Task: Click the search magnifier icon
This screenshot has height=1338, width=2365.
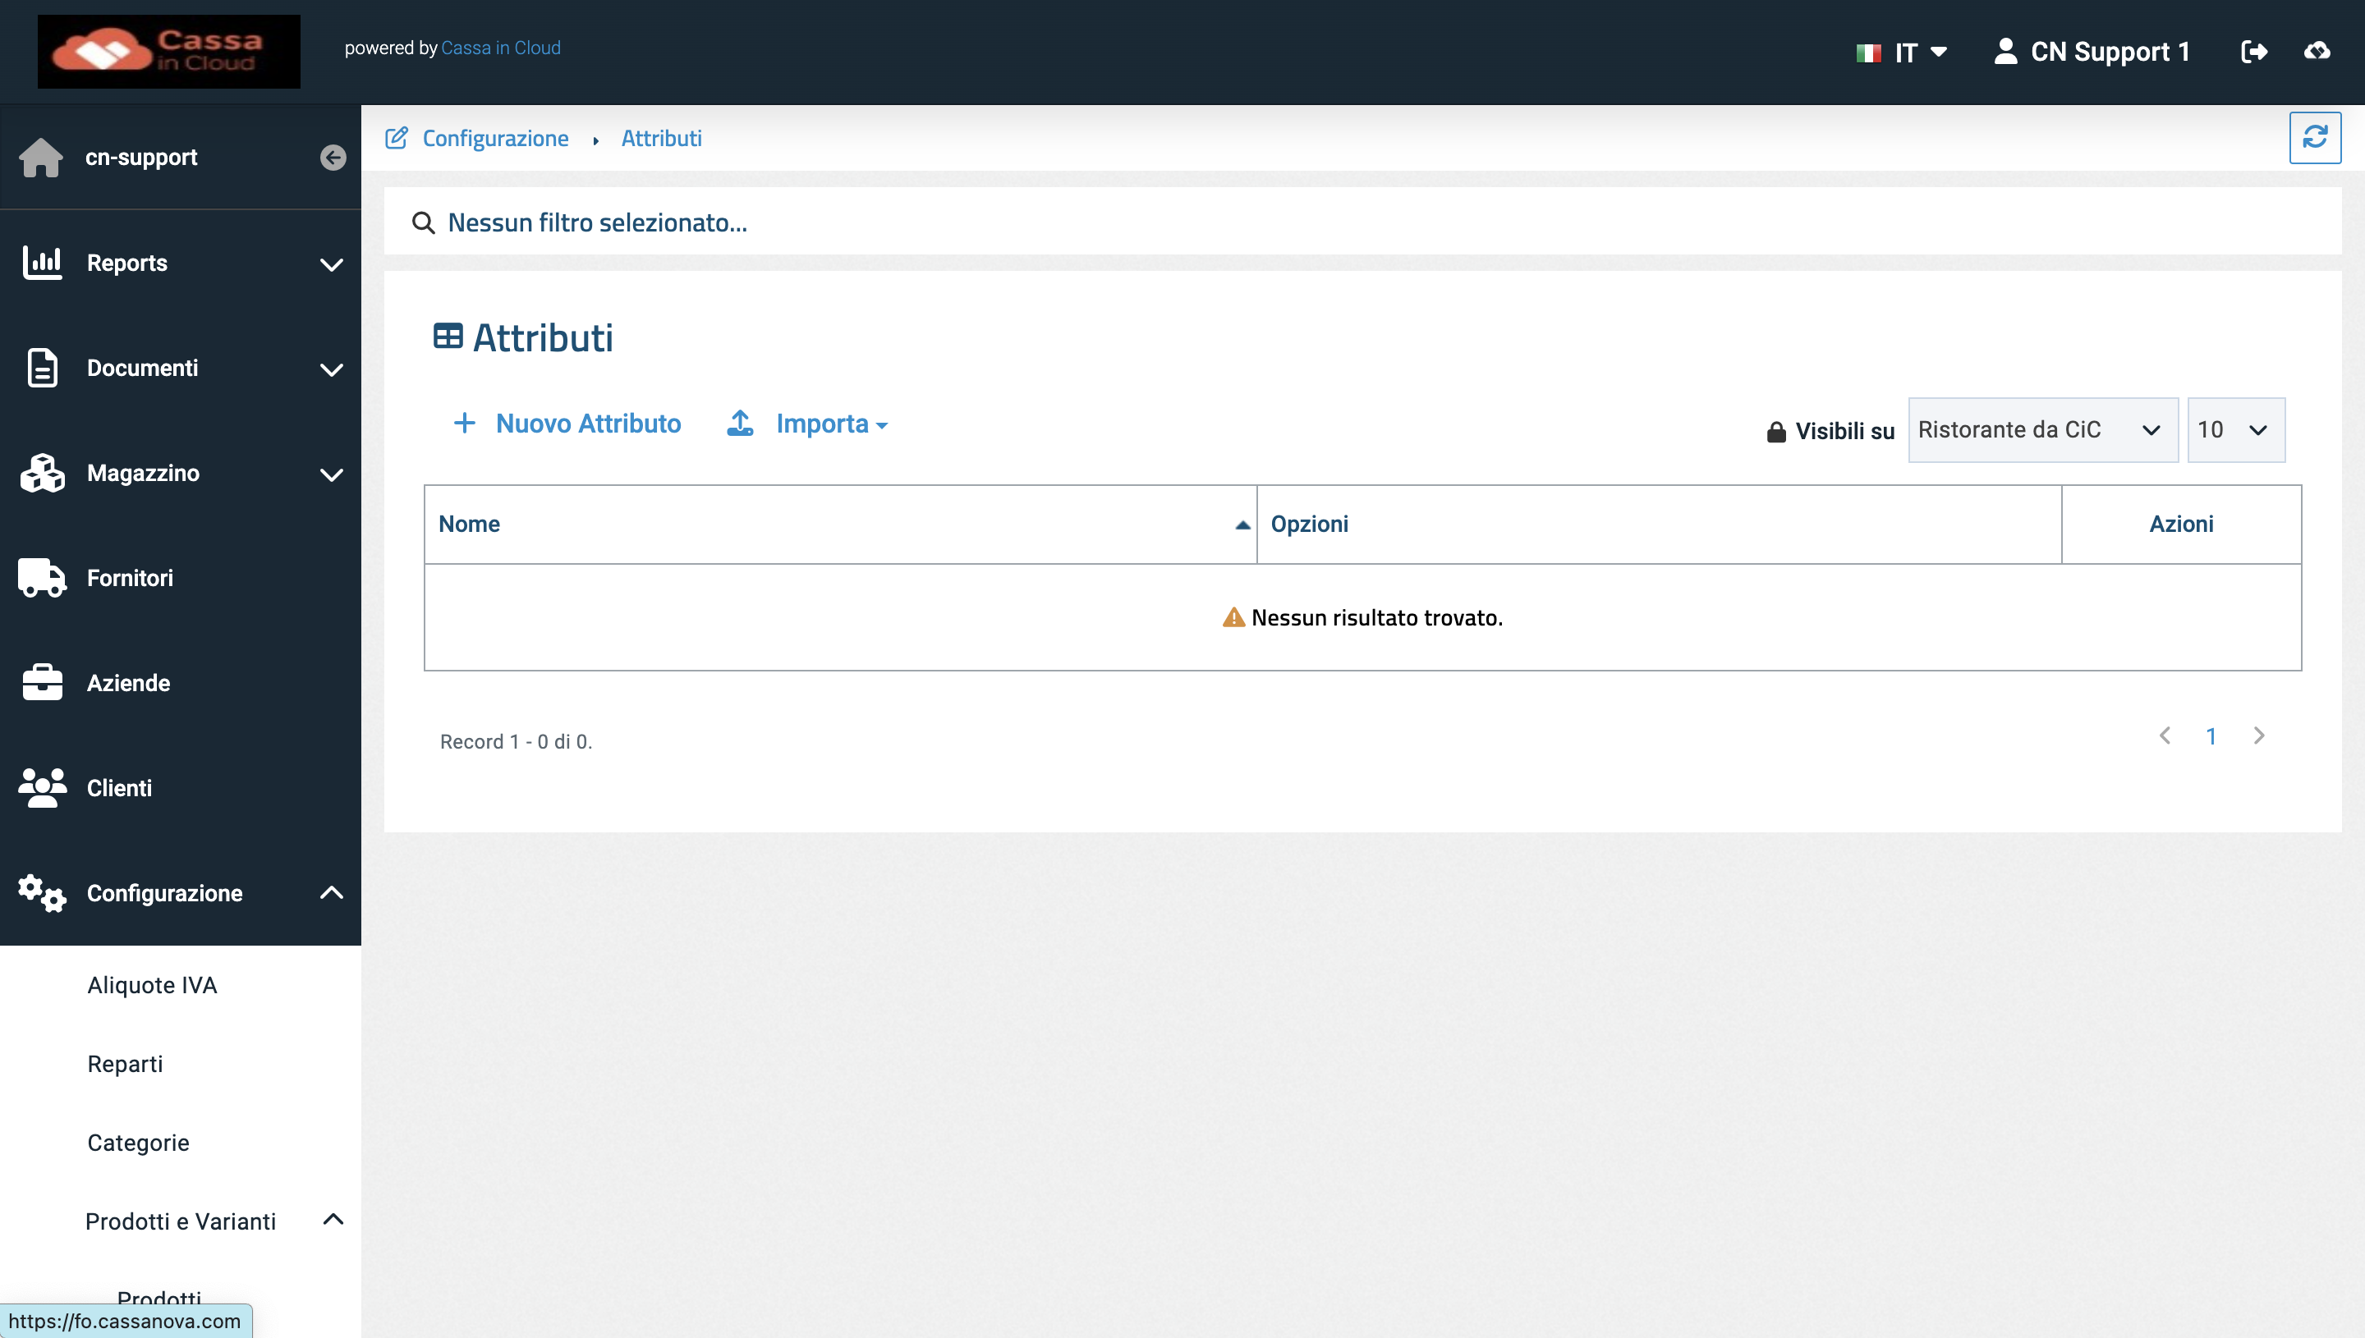Action: coord(423,222)
